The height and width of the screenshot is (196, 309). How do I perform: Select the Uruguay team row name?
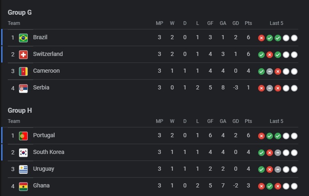(43, 169)
